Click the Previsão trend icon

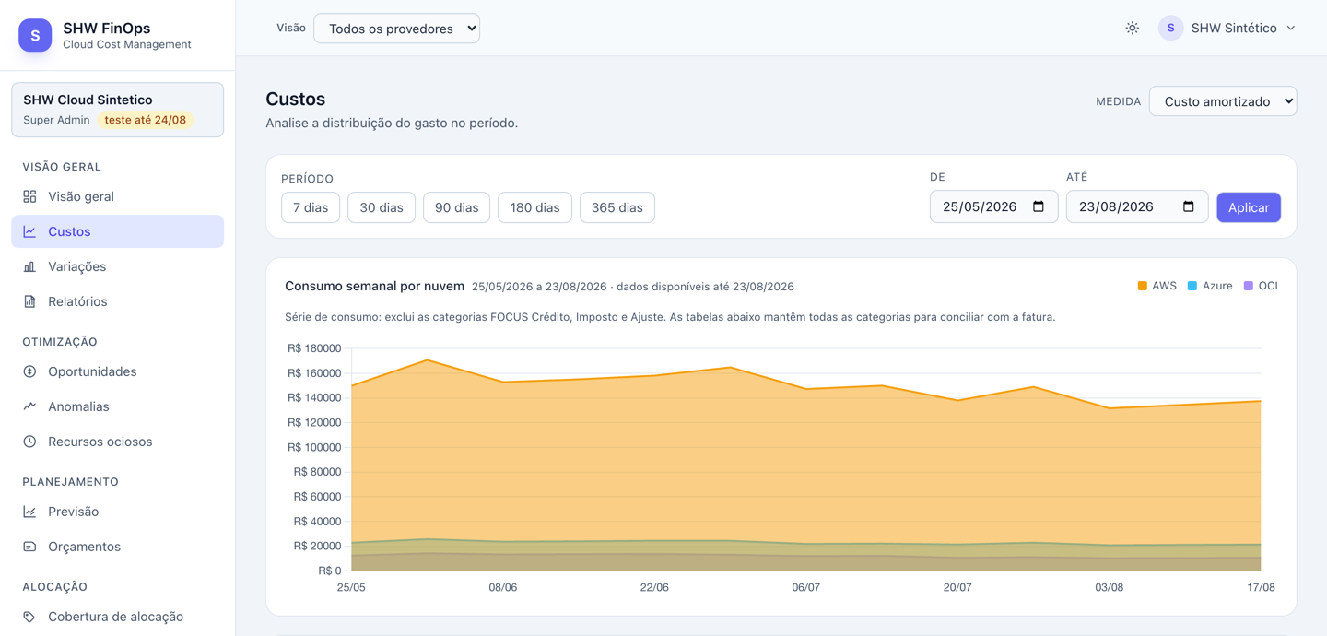point(29,512)
